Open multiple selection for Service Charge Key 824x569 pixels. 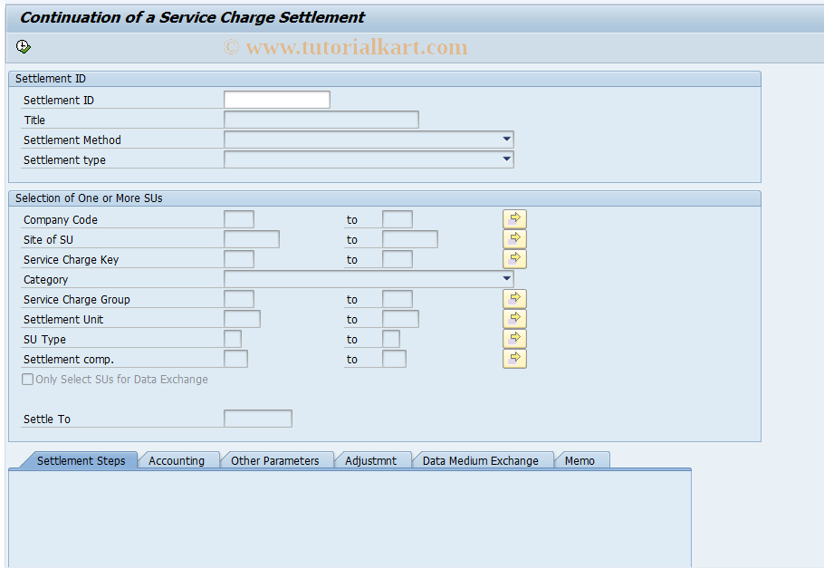(x=514, y=259)
